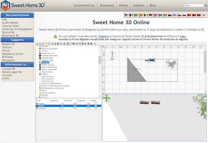Sort by Nome column header
Viewport: 208px width, 143px height.
pos(38,101)
